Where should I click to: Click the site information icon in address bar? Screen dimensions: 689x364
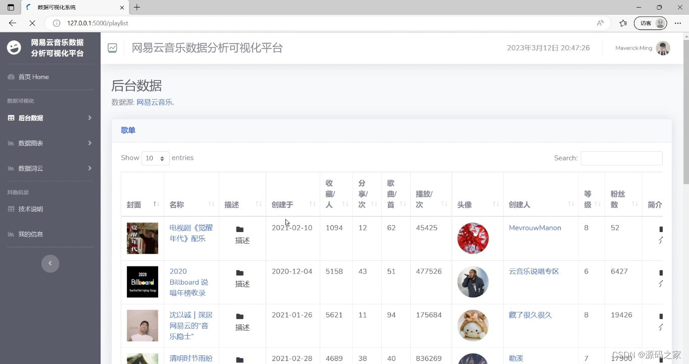[x=57, y=23]
